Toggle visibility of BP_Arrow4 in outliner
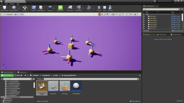The height and width of the screenshot is (103, 184). [x=144, y=25]
